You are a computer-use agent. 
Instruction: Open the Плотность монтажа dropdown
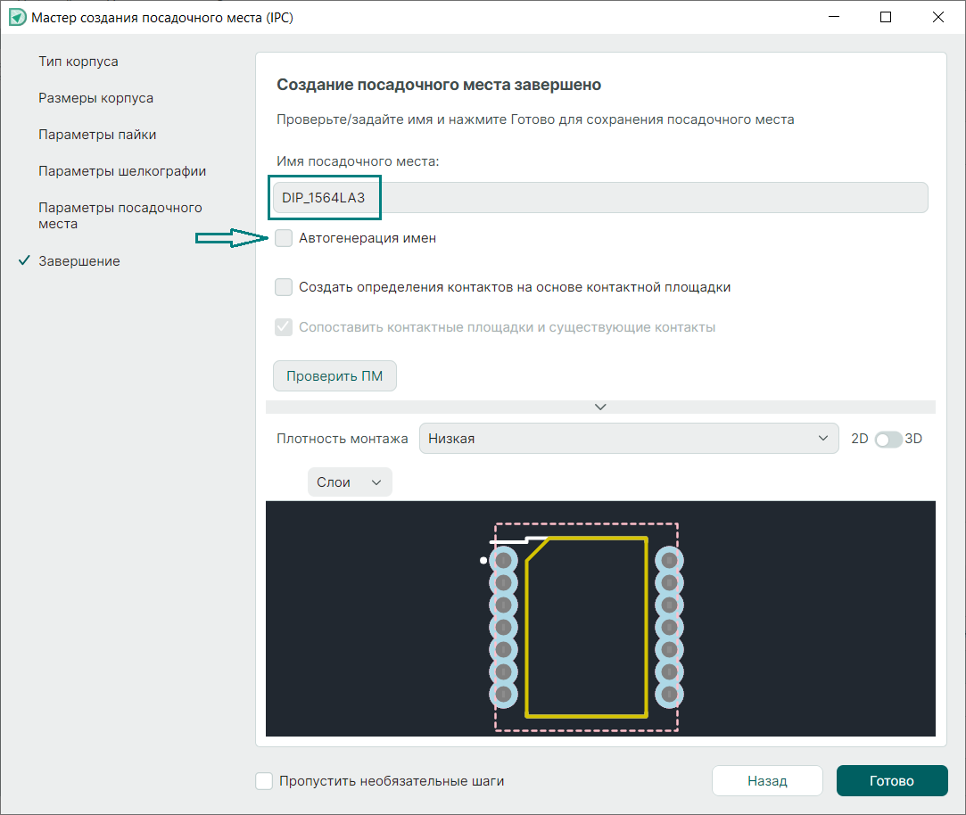[628, 439]
